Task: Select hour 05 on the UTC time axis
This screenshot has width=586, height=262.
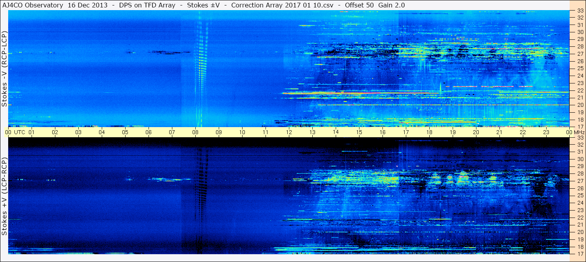Action: click(125, 132)
